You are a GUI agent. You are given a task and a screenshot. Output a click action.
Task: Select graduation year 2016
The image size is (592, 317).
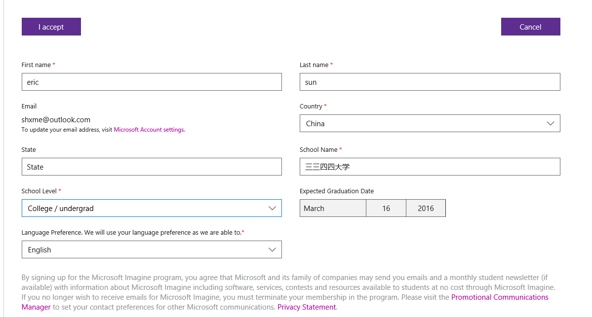coord(426,208)
